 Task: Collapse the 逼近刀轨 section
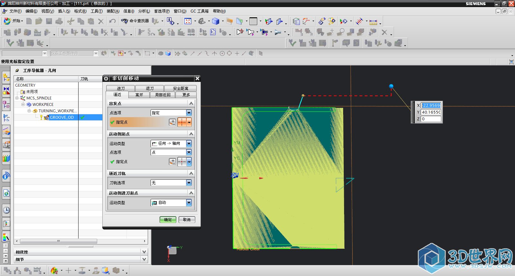191,173
